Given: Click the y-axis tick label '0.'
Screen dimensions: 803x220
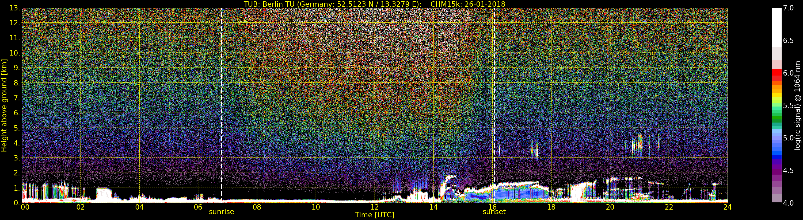Looking at the screenshot, I should coord(17,203).
